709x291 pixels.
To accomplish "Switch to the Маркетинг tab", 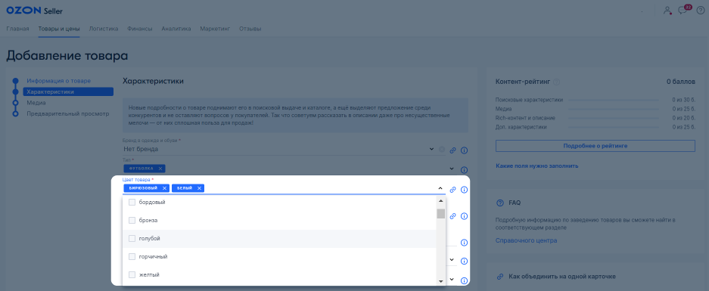I will point(215,29).
